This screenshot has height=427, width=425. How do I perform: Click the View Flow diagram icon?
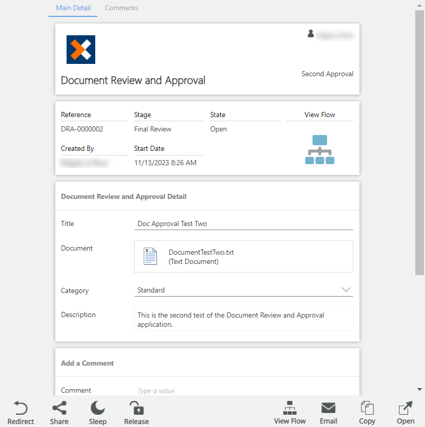coord(320,149)
